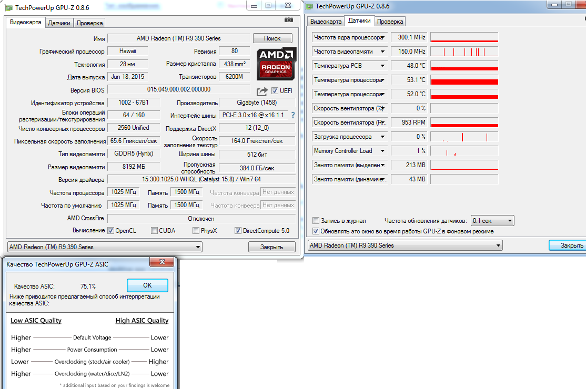Toggle the DirectCompute 5.0 checkbox
This screenshot has height=389, width=586.
click(x=238, y=231)
